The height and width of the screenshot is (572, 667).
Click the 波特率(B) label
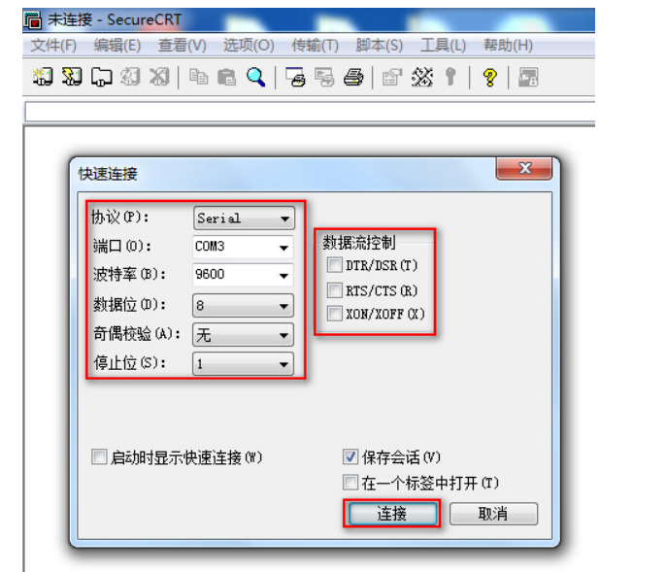[x=129, y=275]
